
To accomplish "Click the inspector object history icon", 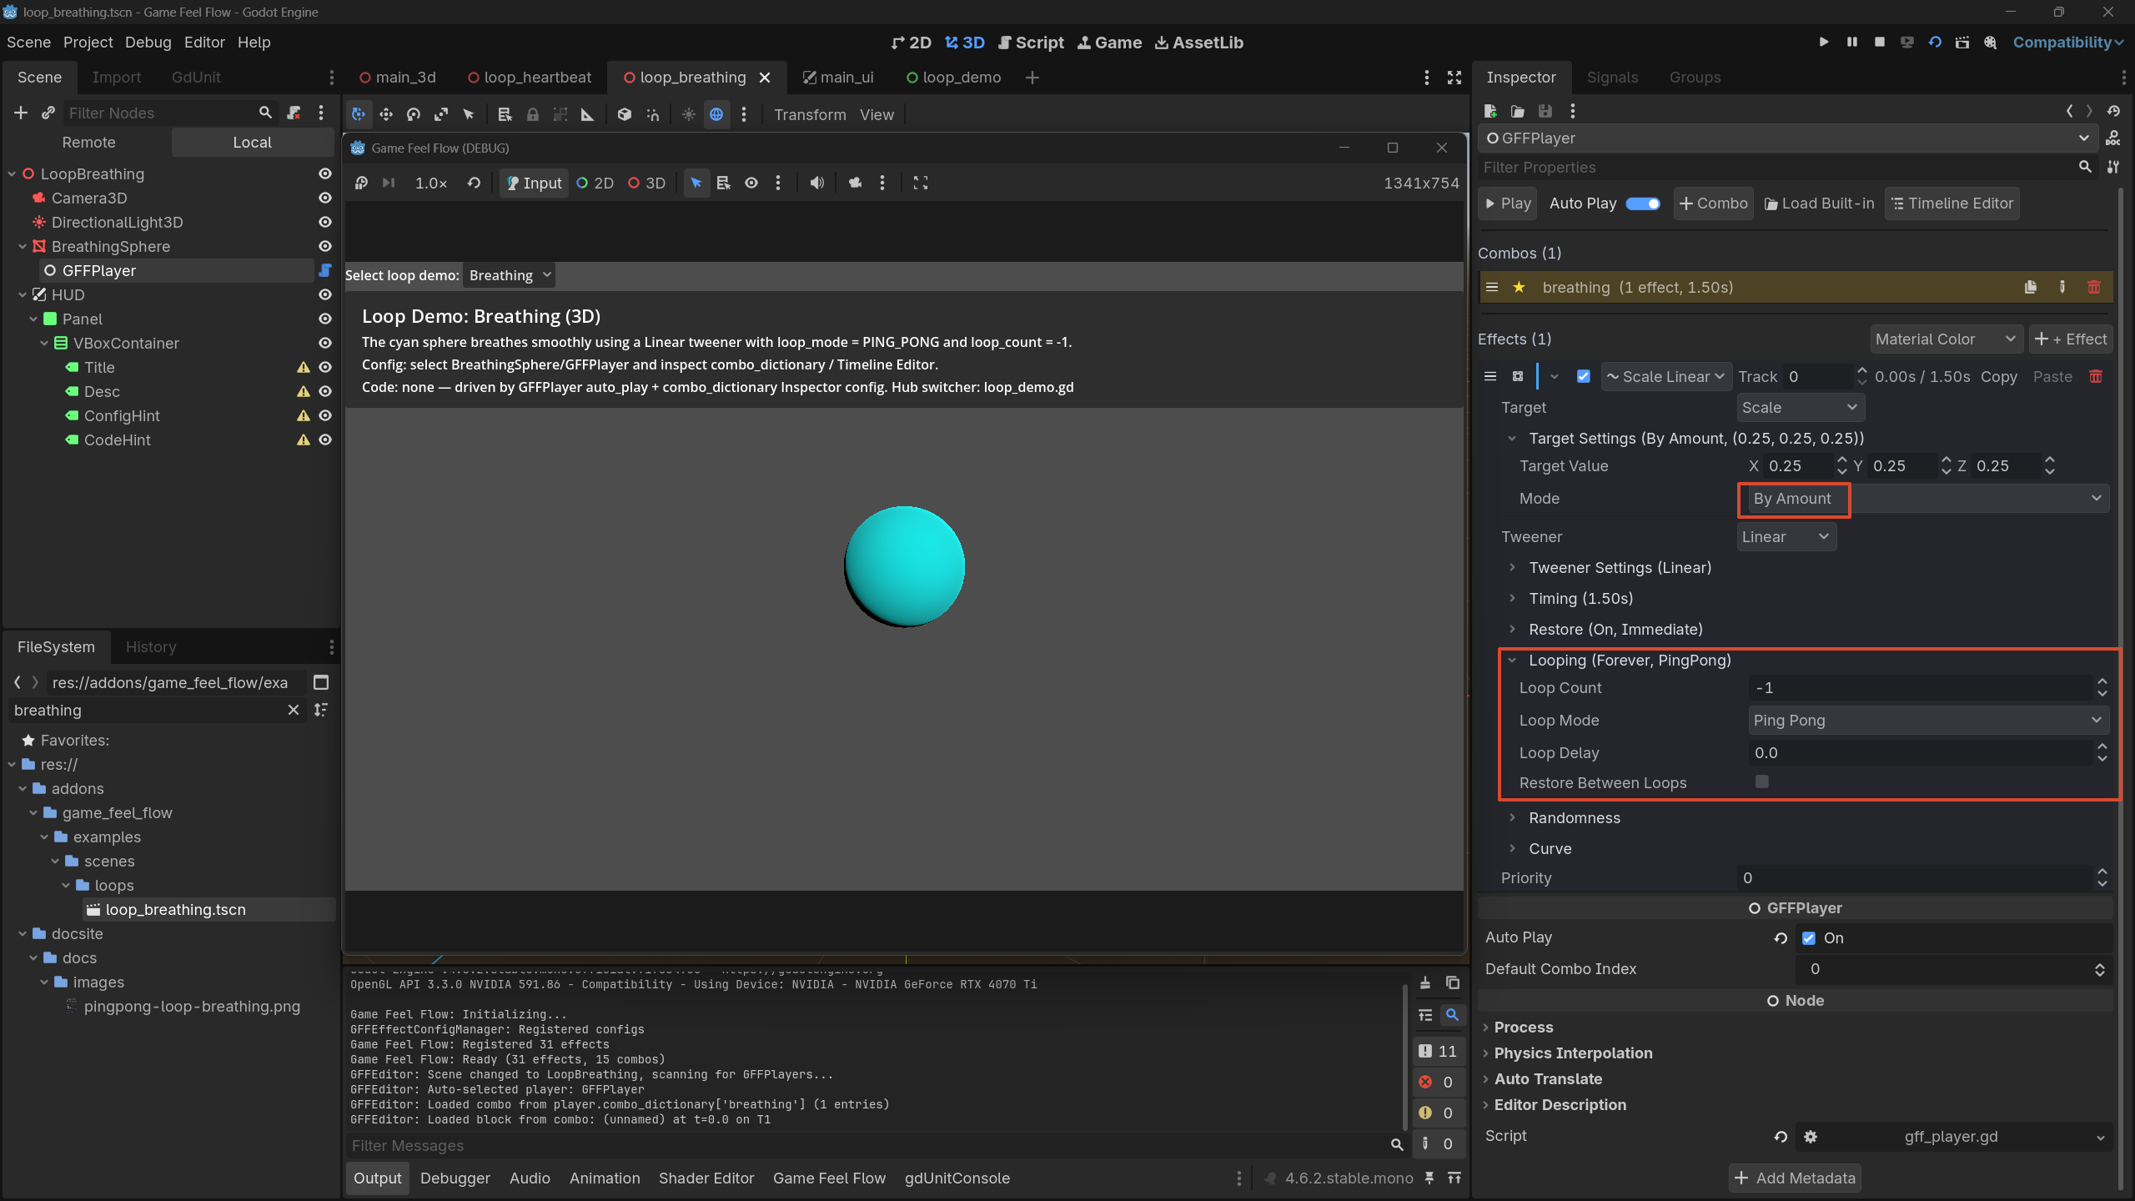I will (x=2113, y=111).
